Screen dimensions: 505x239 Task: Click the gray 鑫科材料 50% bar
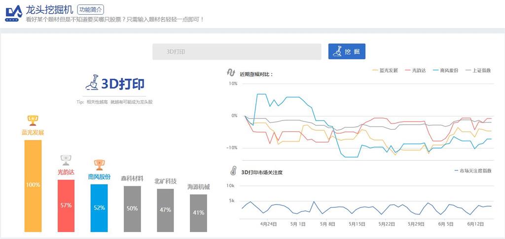(132, 209)
